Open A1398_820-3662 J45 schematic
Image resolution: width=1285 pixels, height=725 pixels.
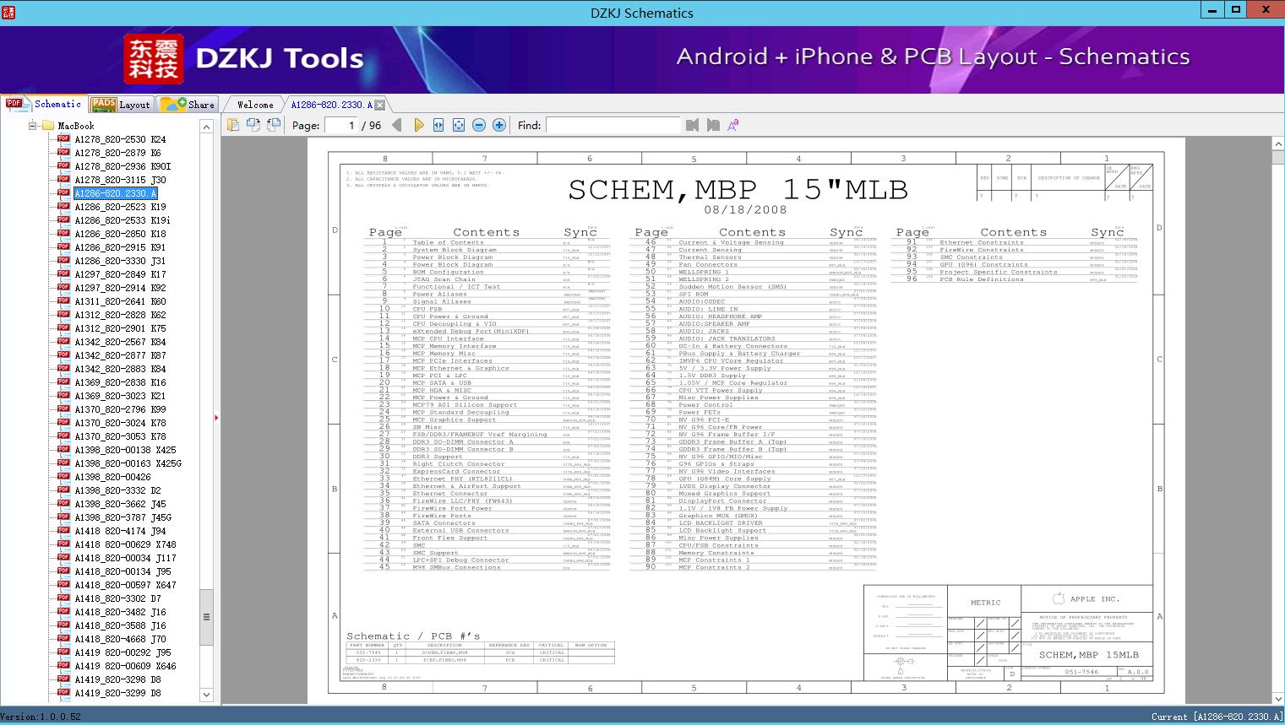tap(120, 504)
